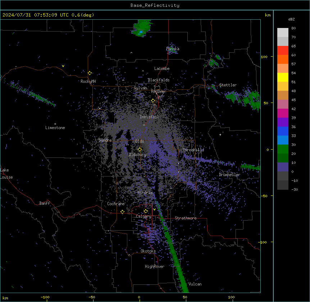Click the Innisfail city label
This screenshot has width=310, height=302.
pyautogui.click(x=150, y=117)
